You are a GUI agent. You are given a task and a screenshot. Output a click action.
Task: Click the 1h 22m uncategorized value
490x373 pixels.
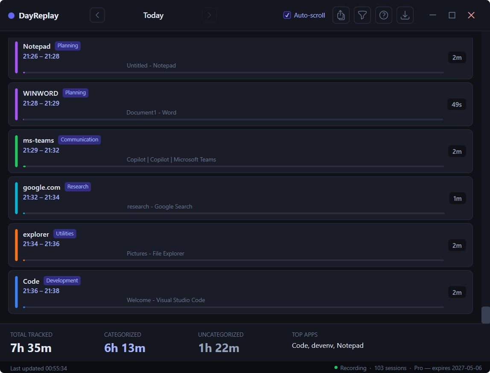(x=219, y=348)
